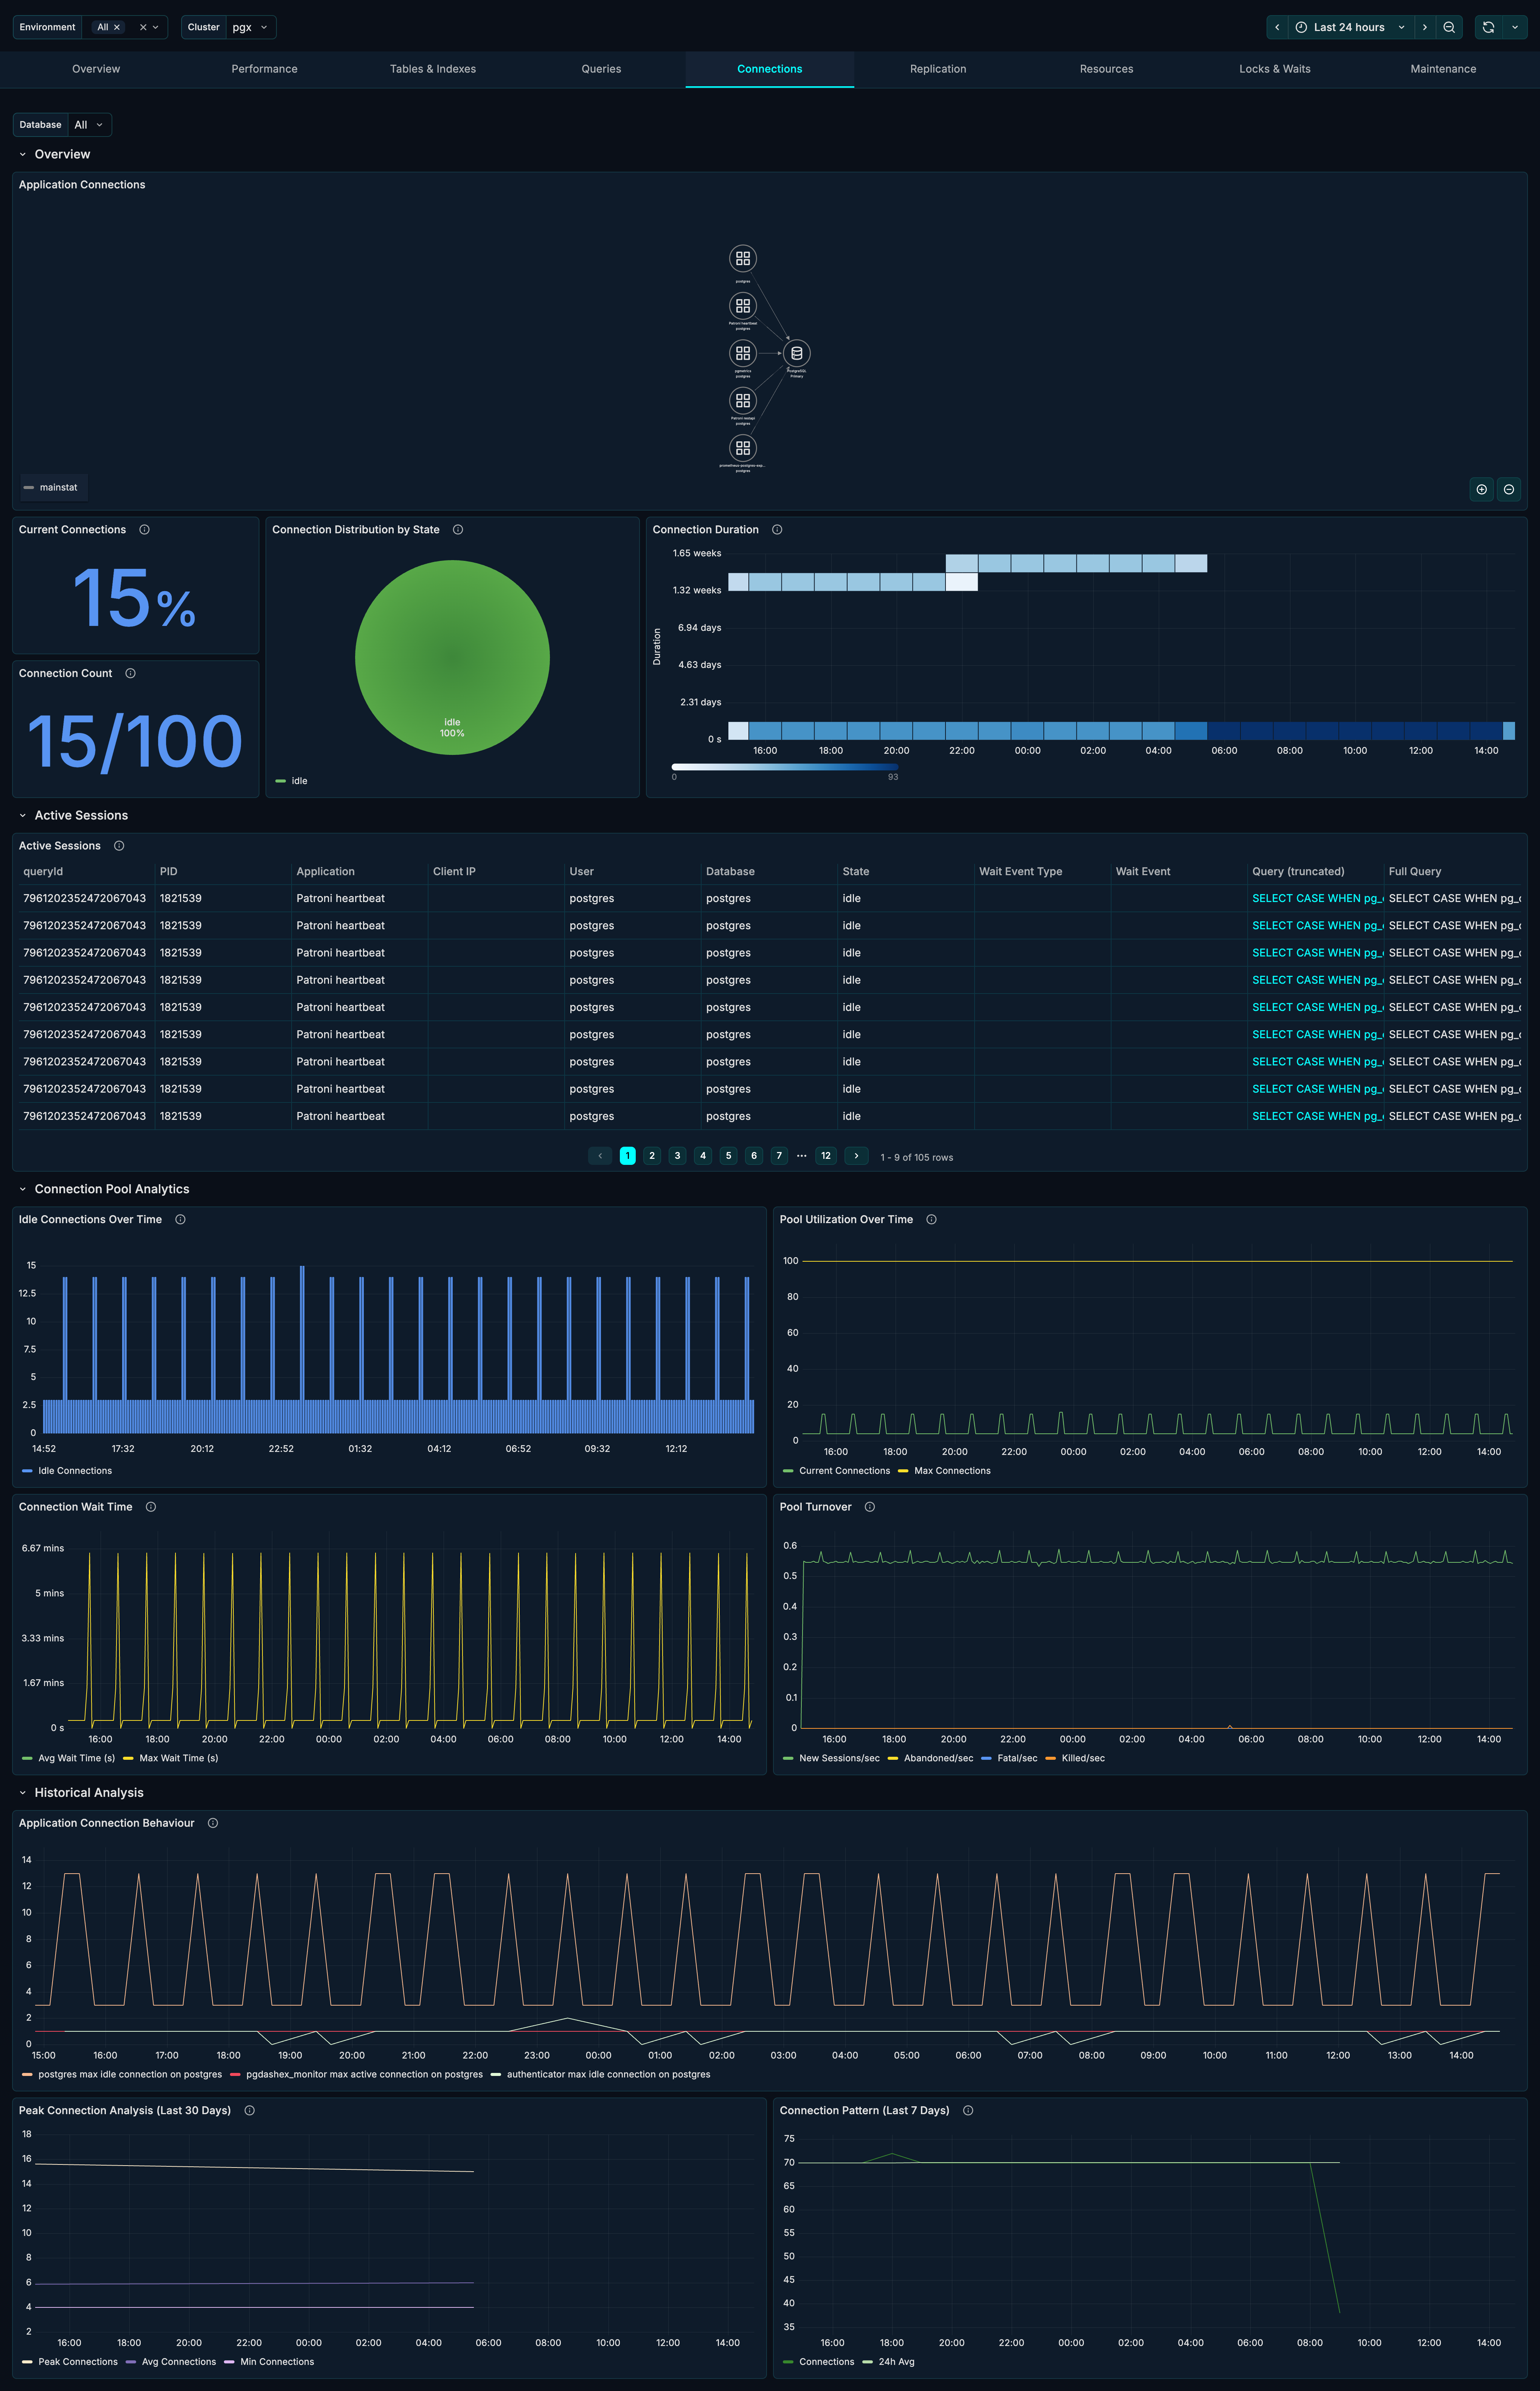Open the Locks & Waits tab
Screen dimensions: 1540x2391
coord(1274,69)
